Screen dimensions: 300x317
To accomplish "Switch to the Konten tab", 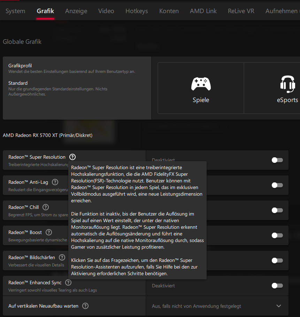I will [169, 11].
